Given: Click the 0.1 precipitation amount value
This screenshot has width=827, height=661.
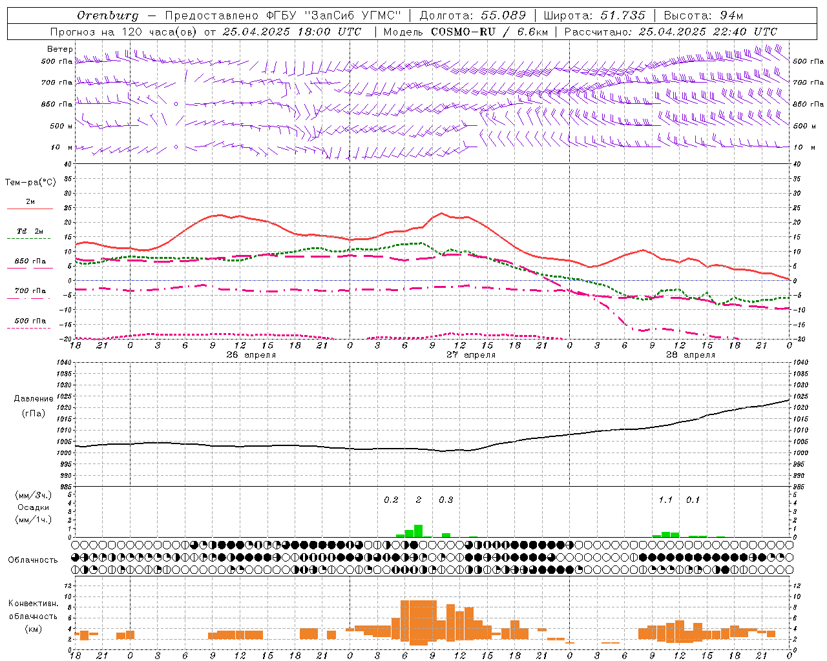Looking at the screenshot, I should coord(693,500).
